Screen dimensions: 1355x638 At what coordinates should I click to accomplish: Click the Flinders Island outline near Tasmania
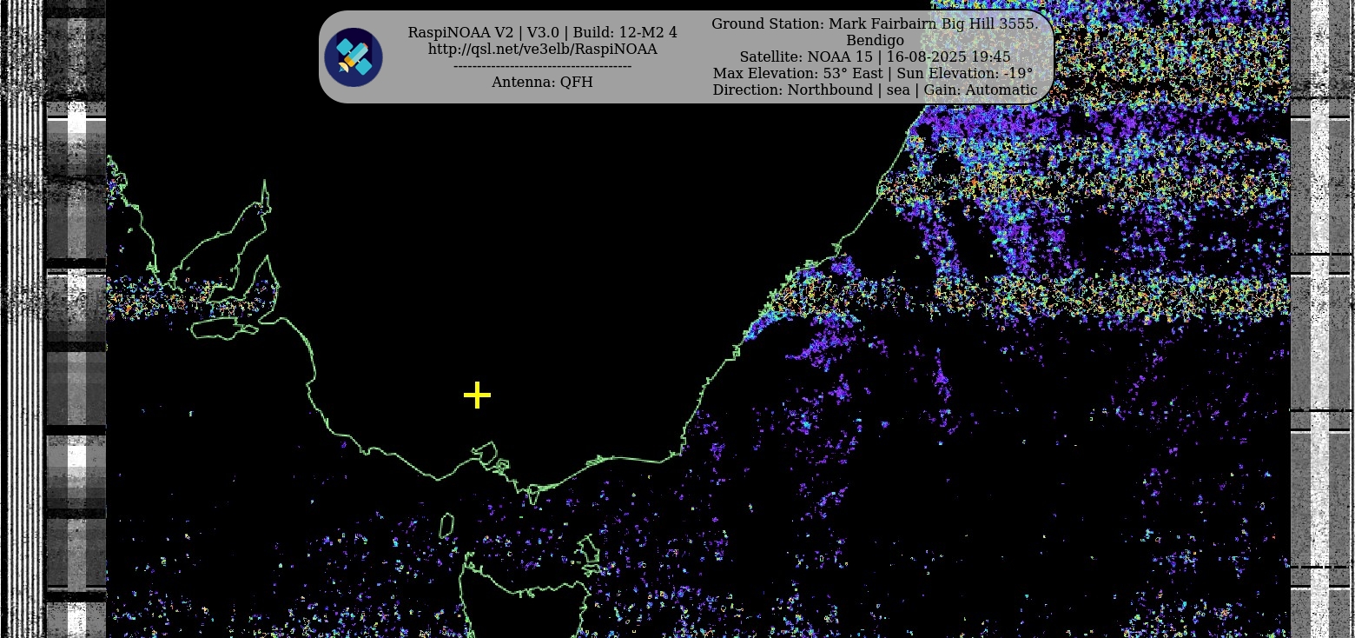coord(588,550)
